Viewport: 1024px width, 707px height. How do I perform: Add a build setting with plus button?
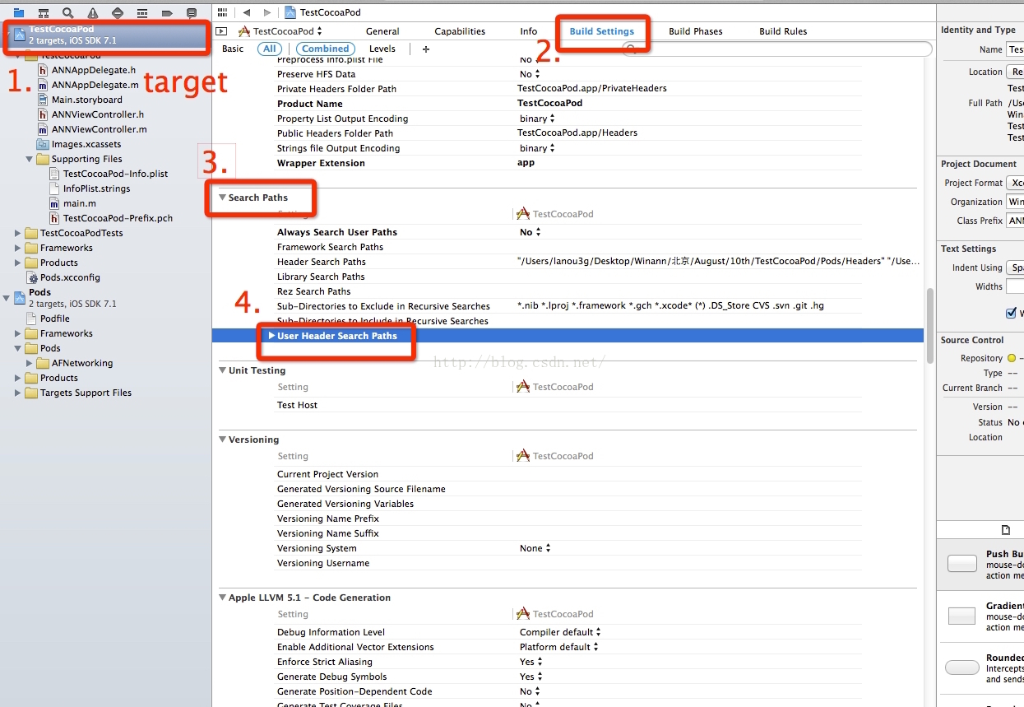[x=426, y=49]
